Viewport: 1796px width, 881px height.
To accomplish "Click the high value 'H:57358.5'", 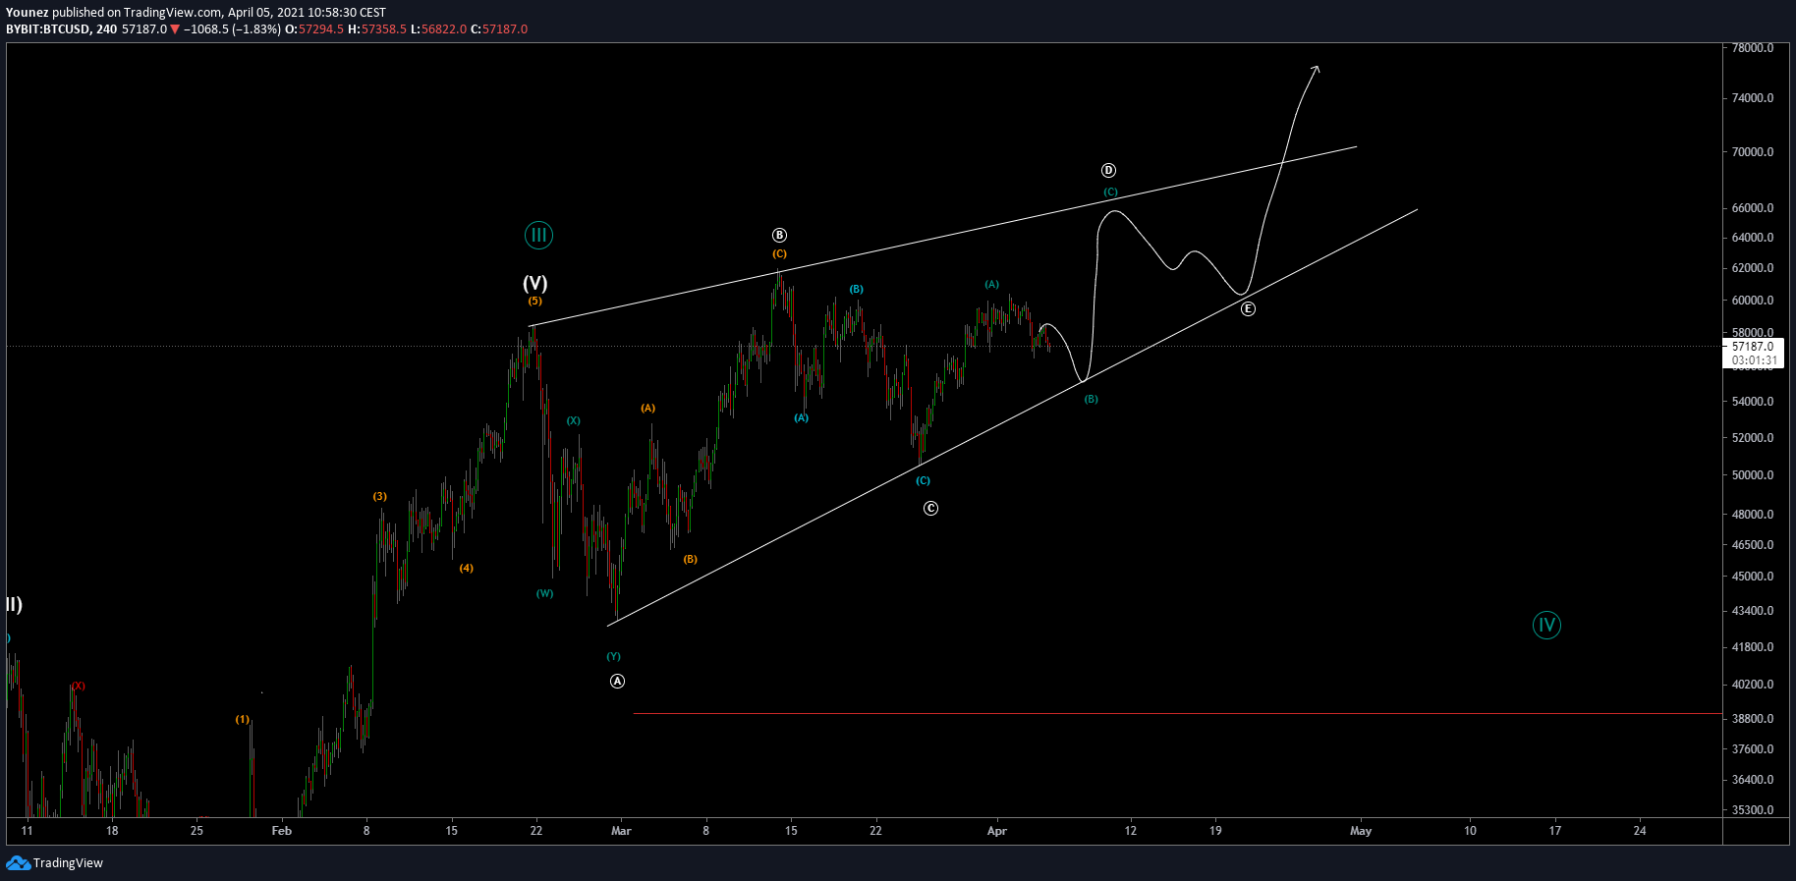I will click(377, 29).
